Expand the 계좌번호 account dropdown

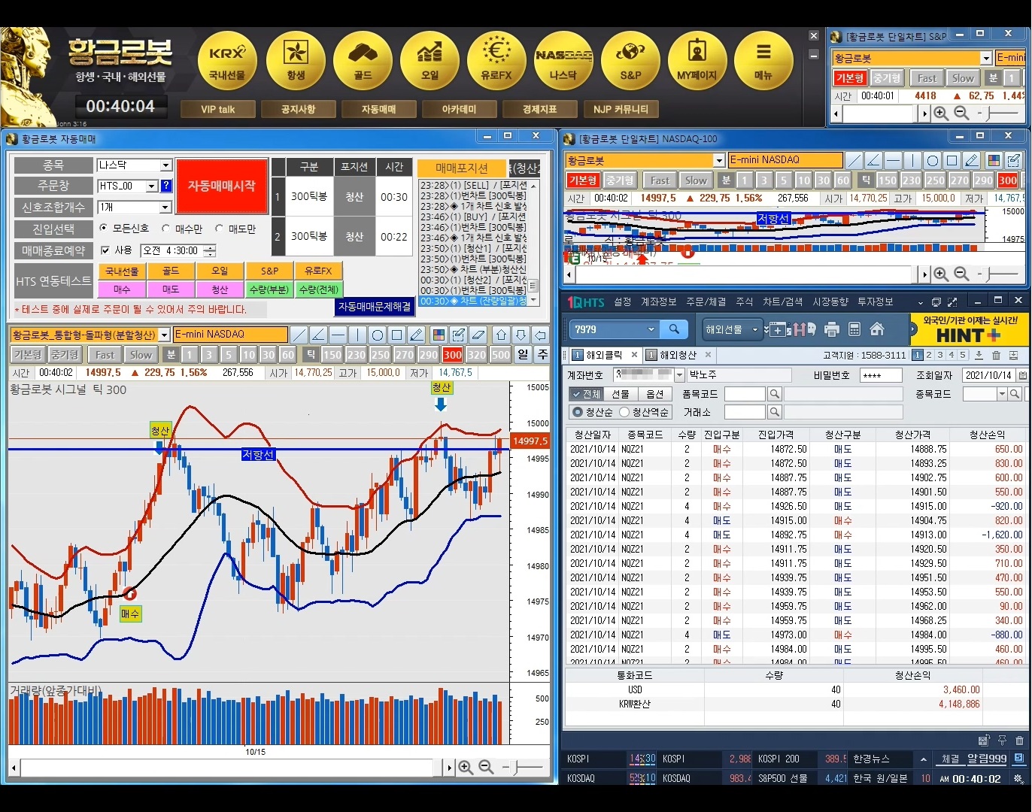(x=679, y=374)
